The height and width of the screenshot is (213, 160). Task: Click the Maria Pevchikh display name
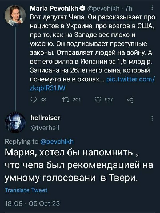tap(54, 9)
